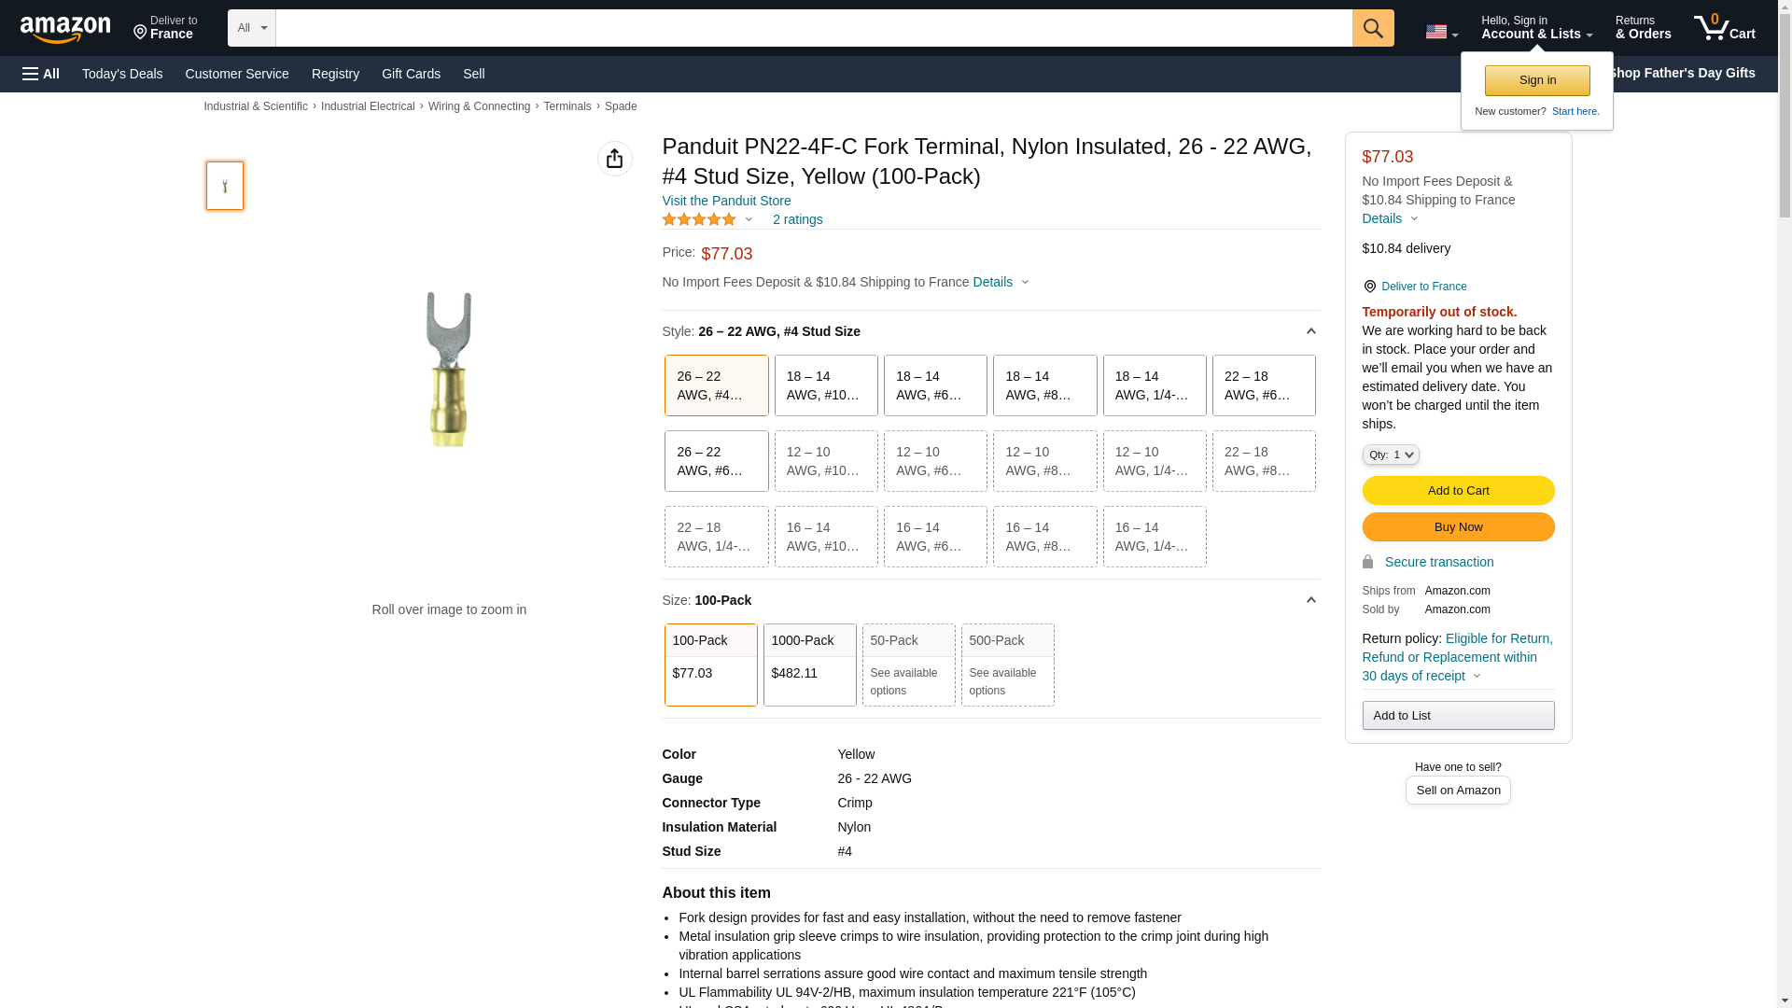Viewport: 1792px width, 1008px height.
Task: Click the Amazon logo
Action: [65, 29]
